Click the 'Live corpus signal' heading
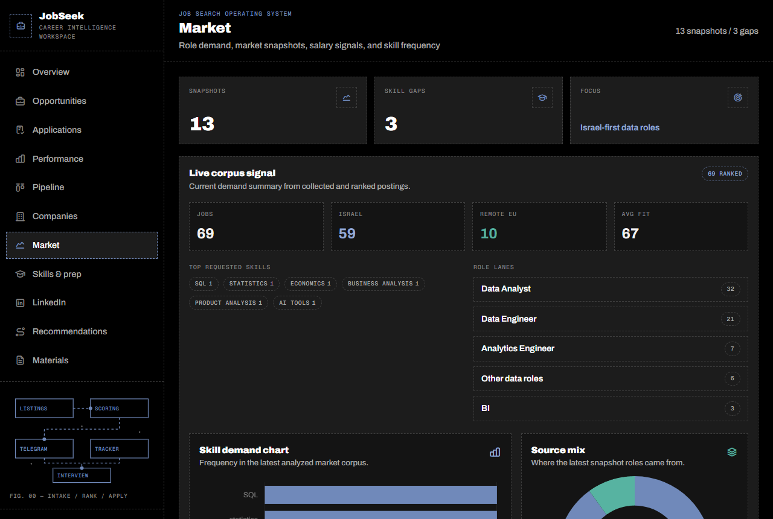The width and height of the screenshot is (773, 519). click(233, 173)
